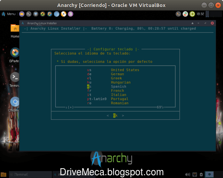Launch the orange media player icon

63,14
